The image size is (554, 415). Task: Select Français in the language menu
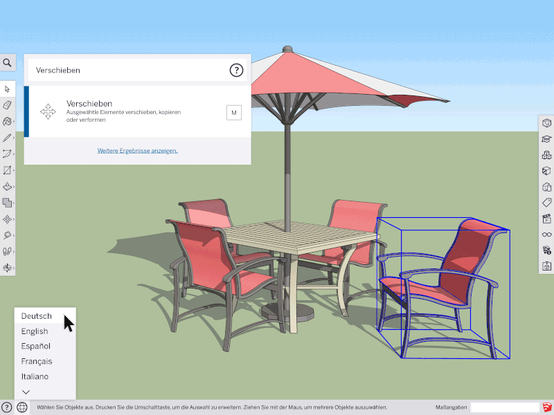coord(37,361)
